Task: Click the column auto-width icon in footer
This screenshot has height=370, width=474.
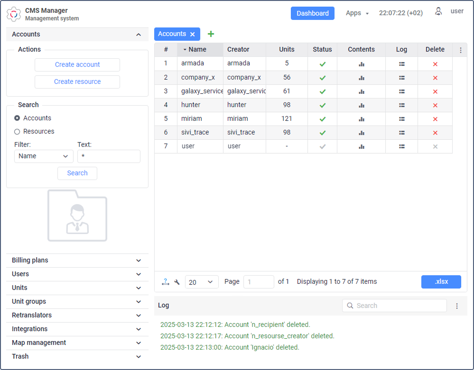Action: (x=165, y=282)
